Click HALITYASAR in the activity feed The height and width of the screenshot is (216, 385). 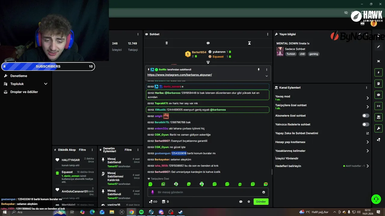(x=71, y=160)
